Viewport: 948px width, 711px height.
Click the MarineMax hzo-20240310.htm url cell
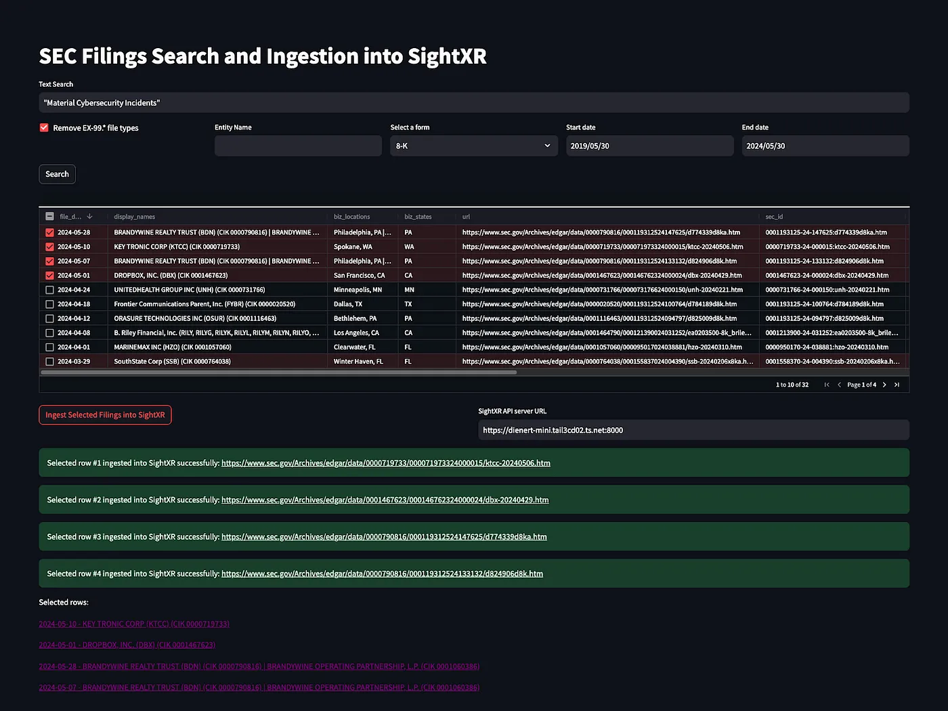(x=602, y=347)
